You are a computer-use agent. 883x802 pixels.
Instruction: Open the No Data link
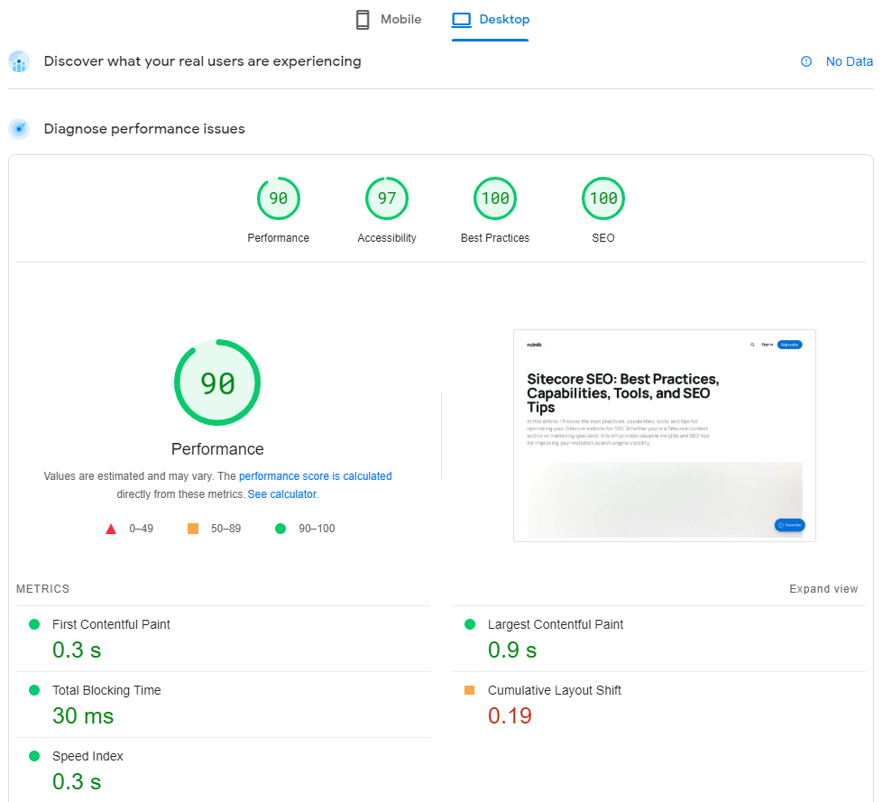[849, 62]
